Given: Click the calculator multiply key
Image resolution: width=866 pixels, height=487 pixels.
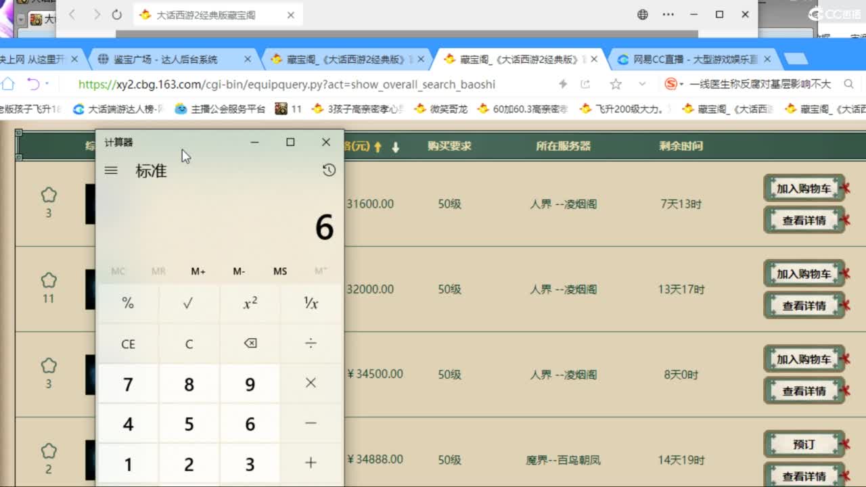Looking at the screenshot, I should coord(311,384).
